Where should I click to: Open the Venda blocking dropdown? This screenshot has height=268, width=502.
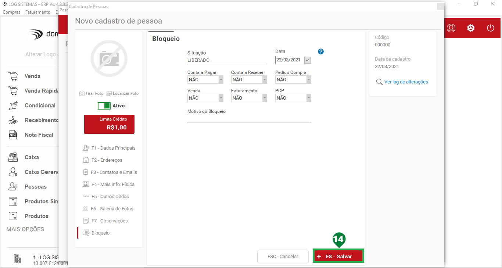[221, 98]
